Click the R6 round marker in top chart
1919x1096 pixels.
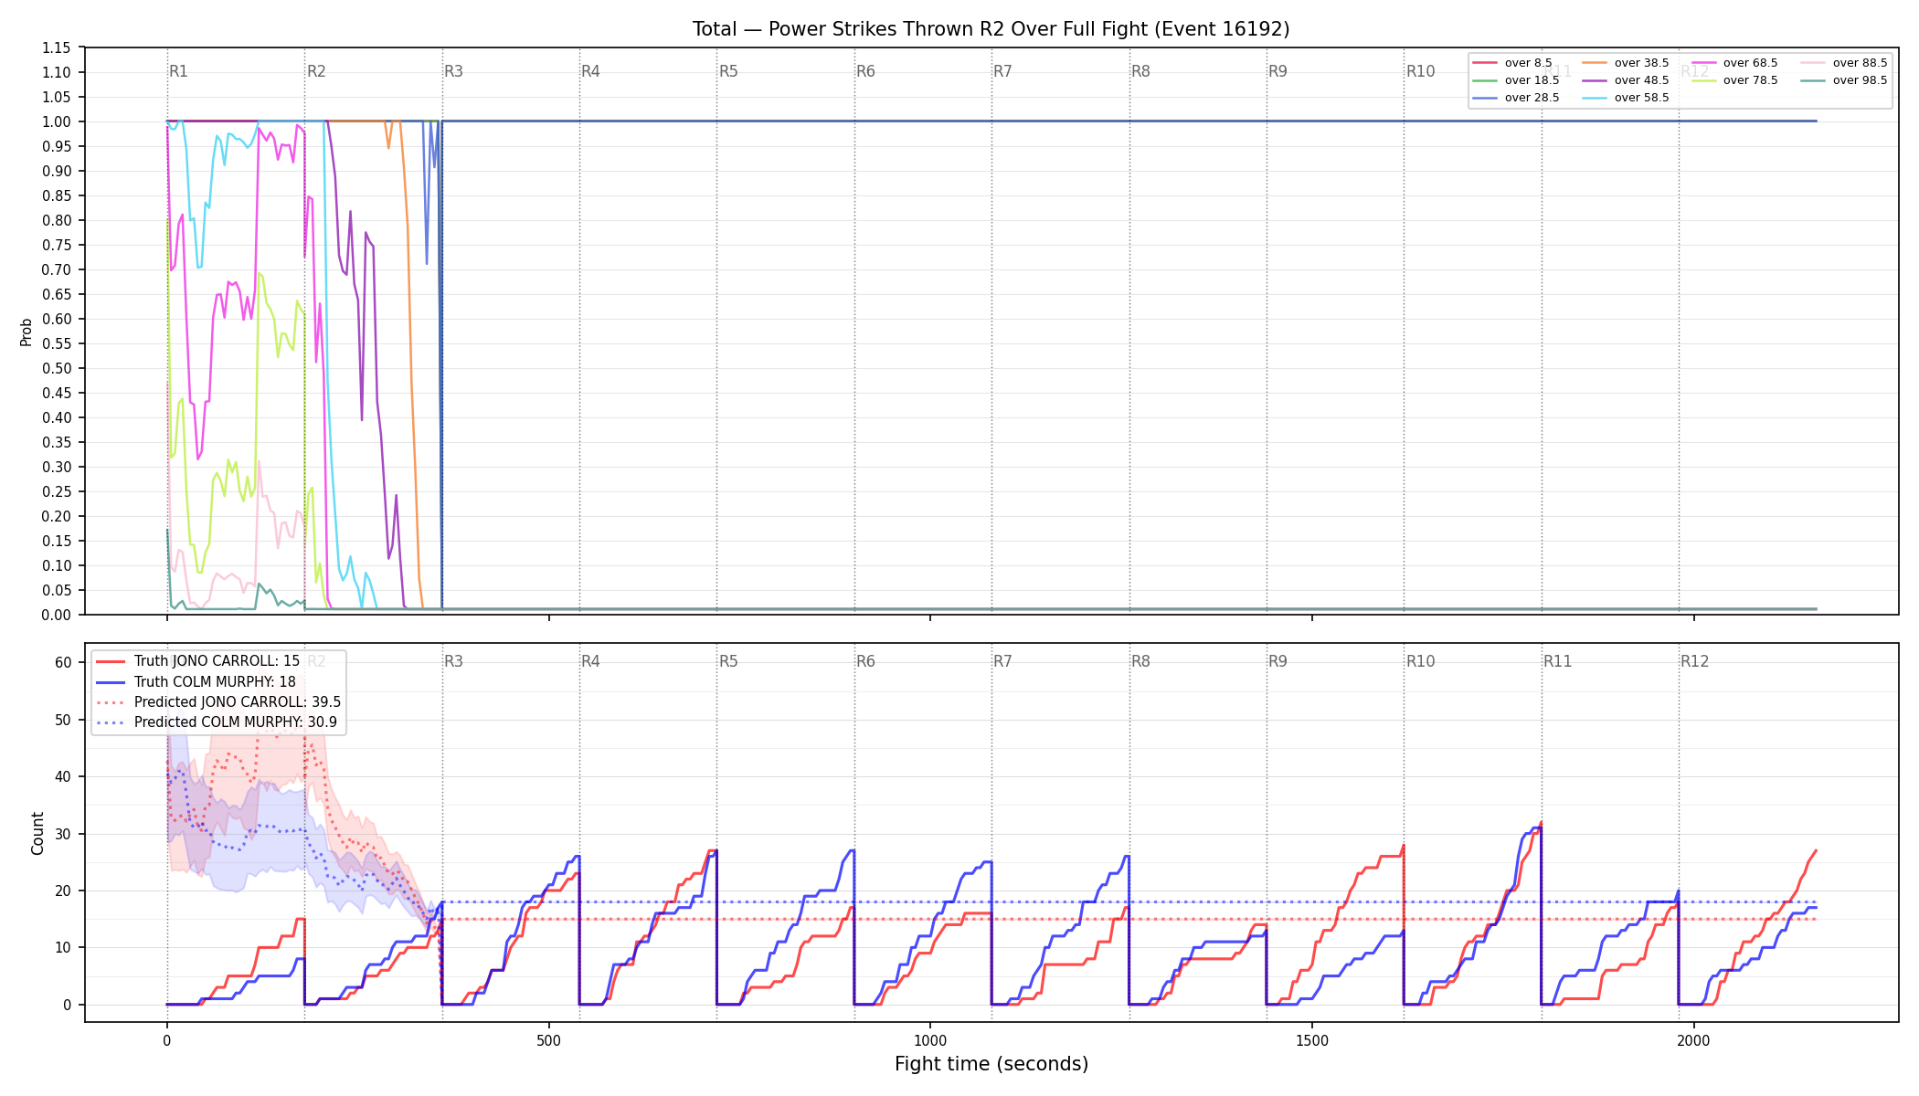pos(865,71)
